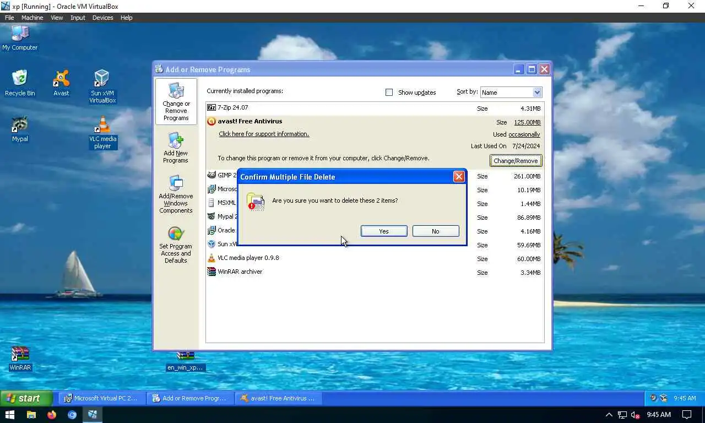
Task: Click the Windows File Explorer taskbar icon
Action: [x=31, y=415]
